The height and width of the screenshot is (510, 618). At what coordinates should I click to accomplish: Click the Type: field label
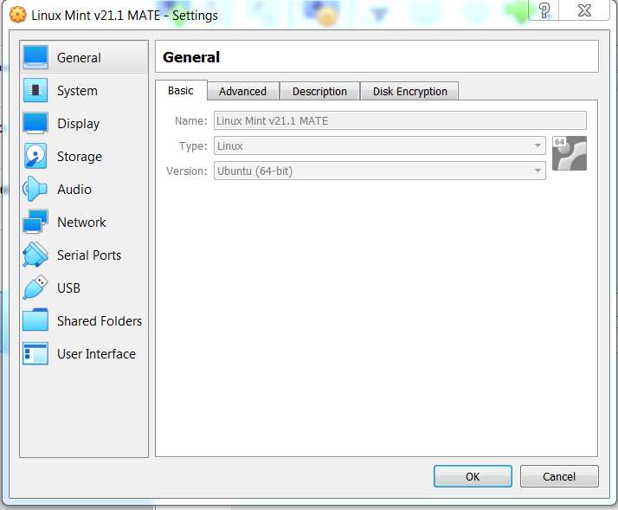[193, 146]
